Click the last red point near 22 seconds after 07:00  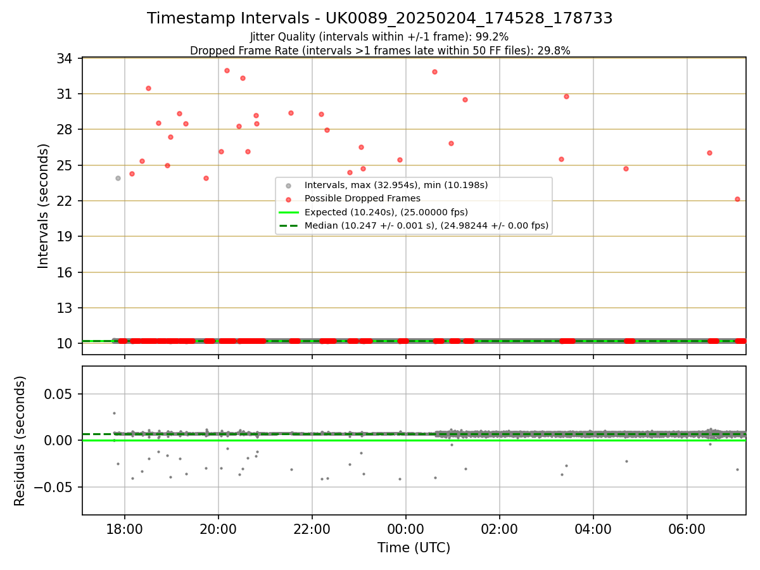point(737,199)
